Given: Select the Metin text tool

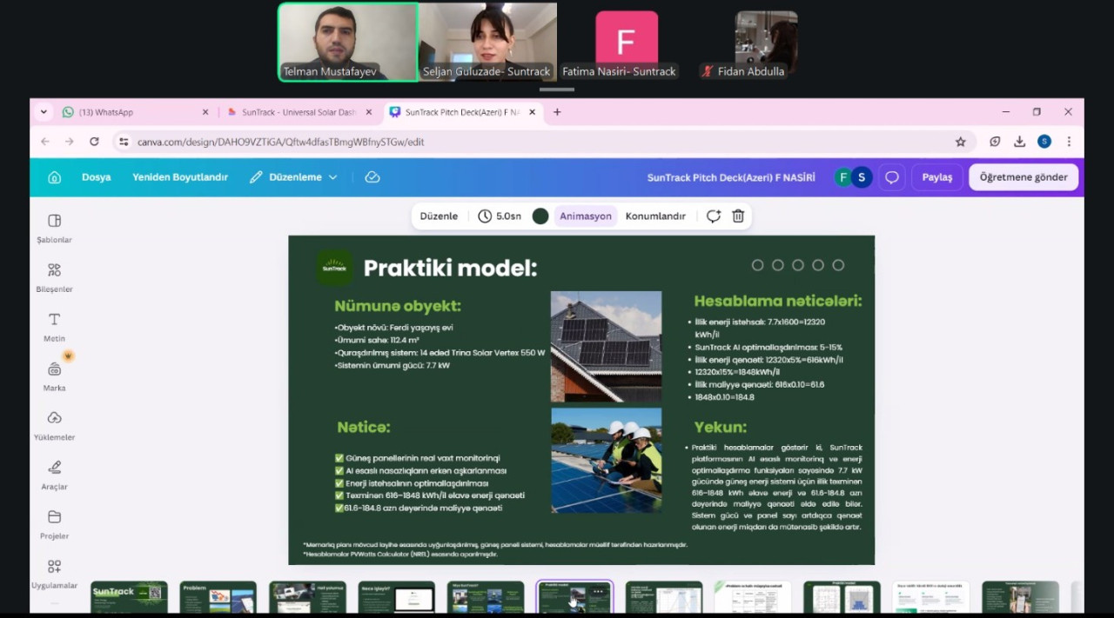Looking at the screenshot, I should coord(54,328).
